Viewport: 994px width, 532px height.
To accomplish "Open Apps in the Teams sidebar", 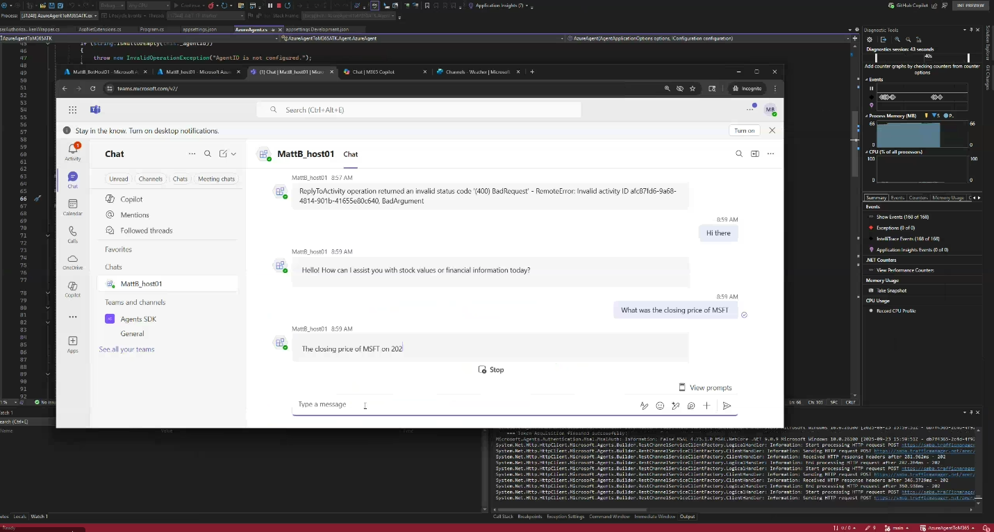I will pyautogui.click(x=73, y=344).
